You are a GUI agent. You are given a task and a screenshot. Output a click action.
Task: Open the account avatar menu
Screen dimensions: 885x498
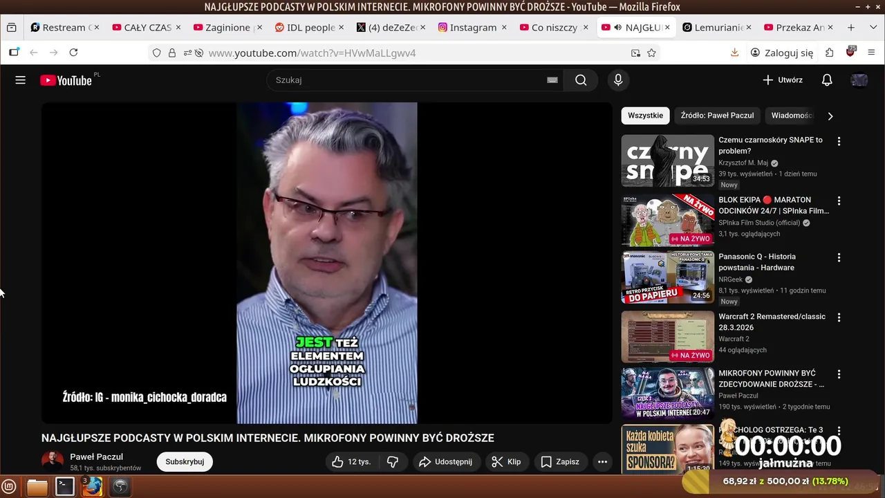(x=859, y=80)
